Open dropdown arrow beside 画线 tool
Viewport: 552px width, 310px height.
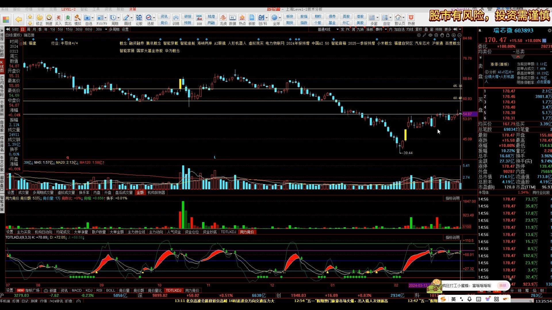tap(132, 18)
